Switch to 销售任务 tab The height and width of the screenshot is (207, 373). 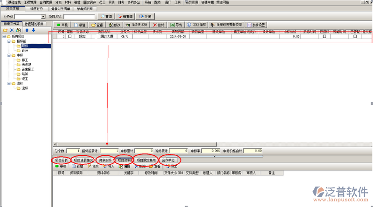[x=37, y=9]
